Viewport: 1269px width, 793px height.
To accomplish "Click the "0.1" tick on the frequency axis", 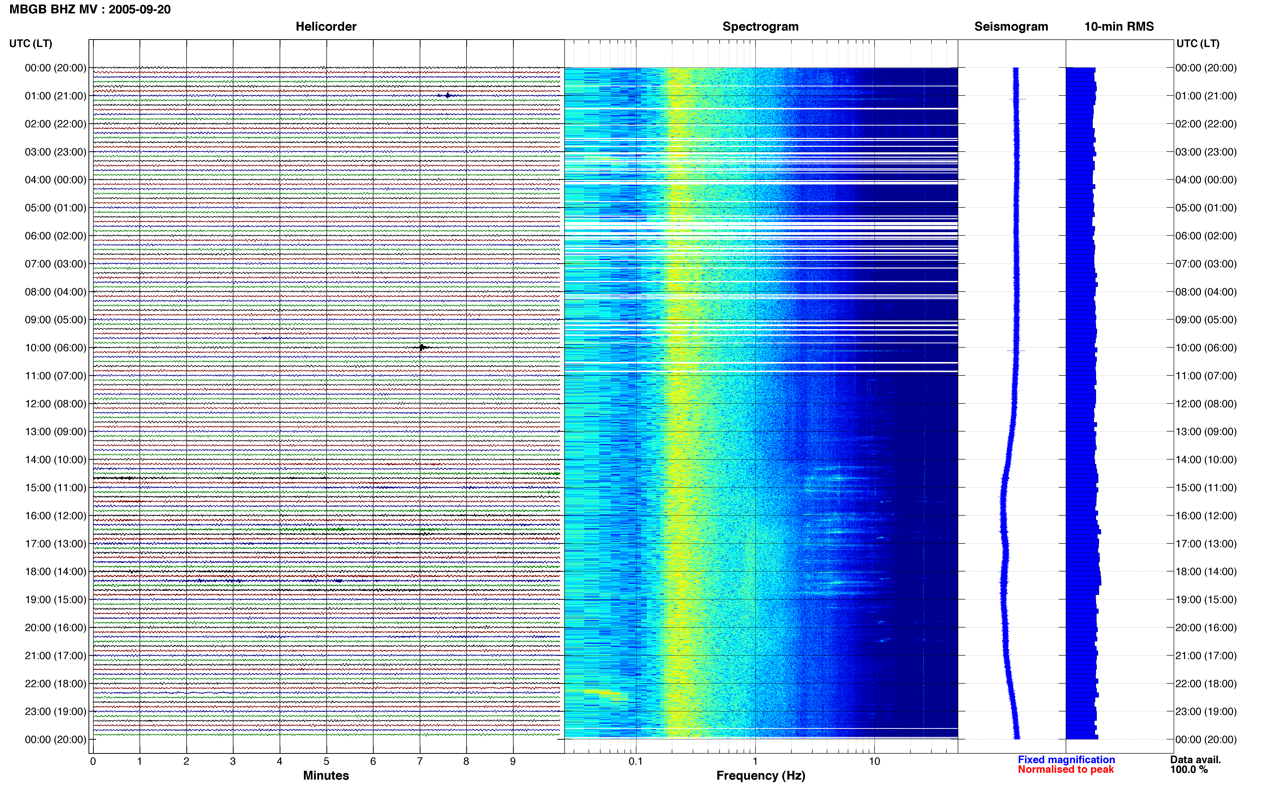I will click(x=636, y=761).
